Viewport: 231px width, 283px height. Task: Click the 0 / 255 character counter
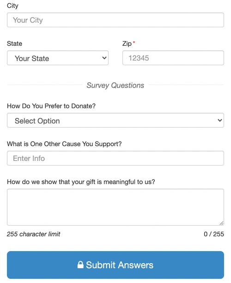[x=214, y=234]
